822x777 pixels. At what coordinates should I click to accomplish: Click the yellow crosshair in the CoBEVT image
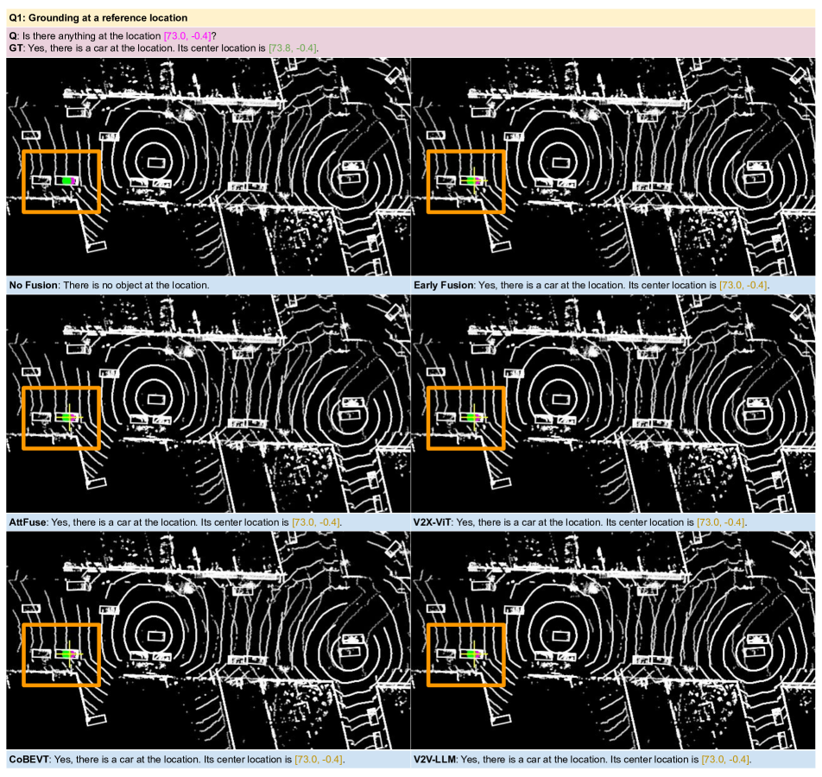coord(69,654)
